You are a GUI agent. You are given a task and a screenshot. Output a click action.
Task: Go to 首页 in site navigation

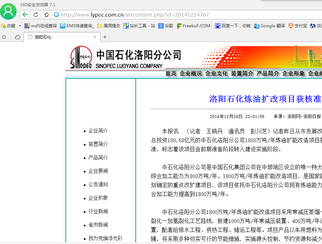[x=171, y=74]
